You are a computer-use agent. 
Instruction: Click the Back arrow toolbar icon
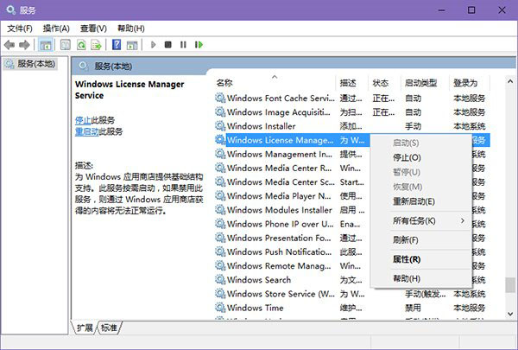(9, 45)
